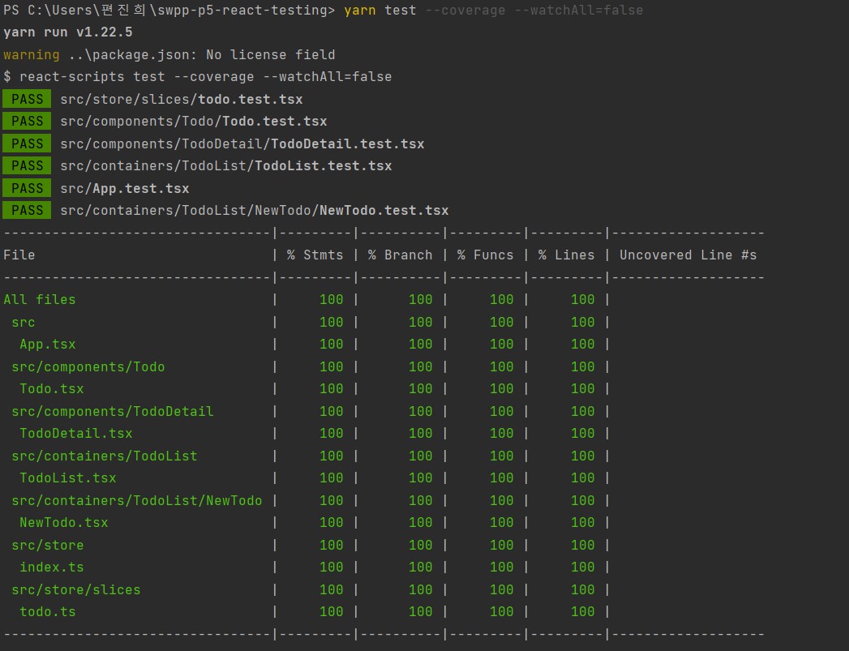
Task: Click the 'File' column header
Action: pos(19,255)
